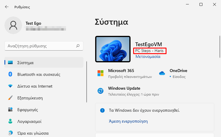The height and width of the screenshot is (137, 221).
Task: Open Δίκτυο και Internet settings
Action: tap(44, 86)
